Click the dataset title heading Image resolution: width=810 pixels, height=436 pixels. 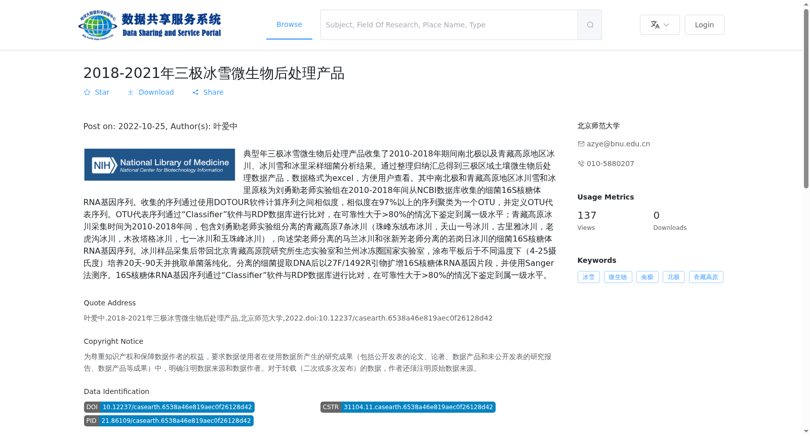click(x=214, y=73)
